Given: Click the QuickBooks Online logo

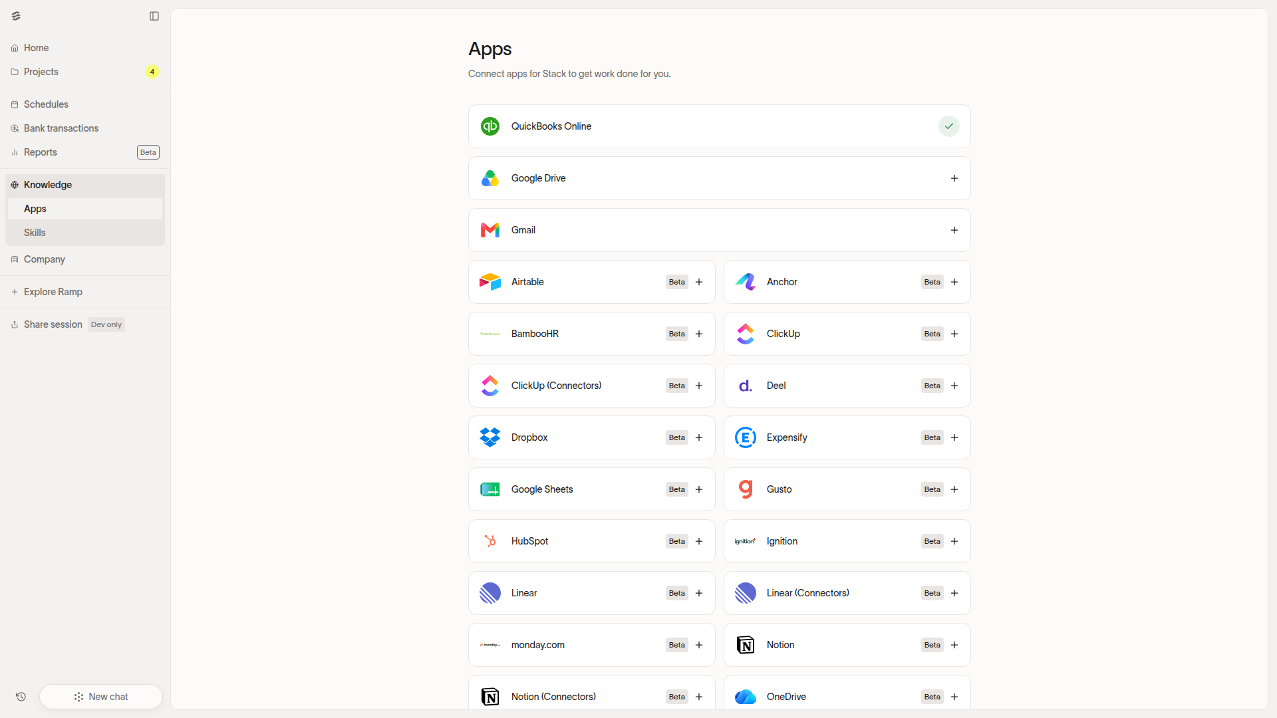Looking at the screenshot, I should [x=490, y=126].
